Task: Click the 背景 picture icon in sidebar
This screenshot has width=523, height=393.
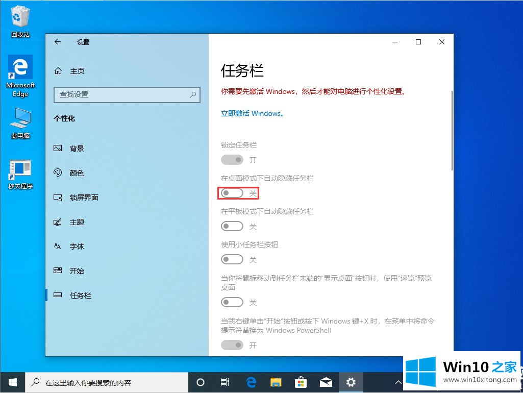Action: [58, 148]
